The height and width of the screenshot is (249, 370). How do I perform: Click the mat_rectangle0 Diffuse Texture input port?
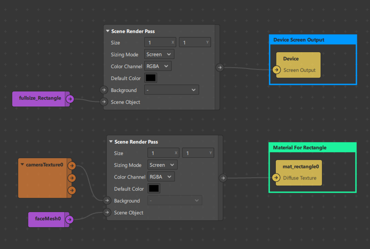(276, 177)
